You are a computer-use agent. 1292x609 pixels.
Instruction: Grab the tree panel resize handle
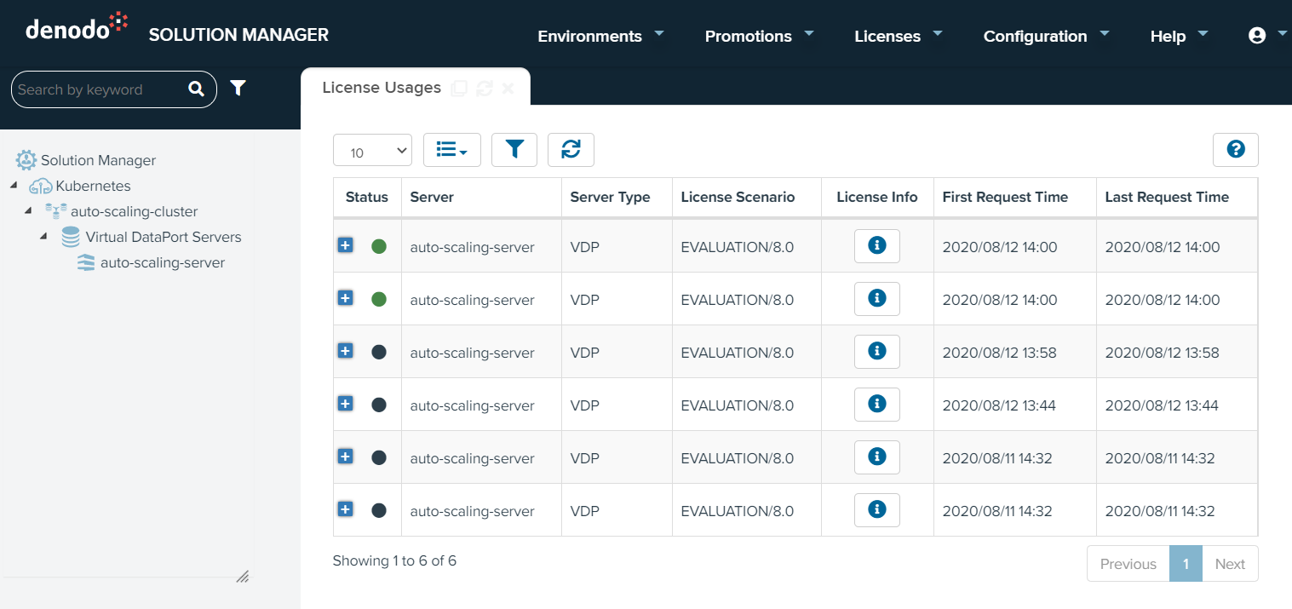(242, 577)
